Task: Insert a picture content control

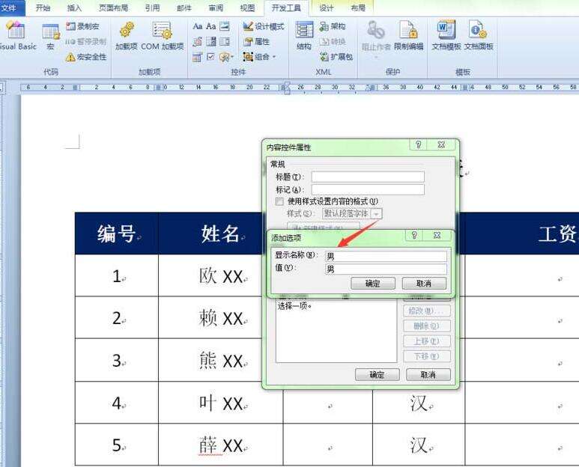Action: click(225, 26)
